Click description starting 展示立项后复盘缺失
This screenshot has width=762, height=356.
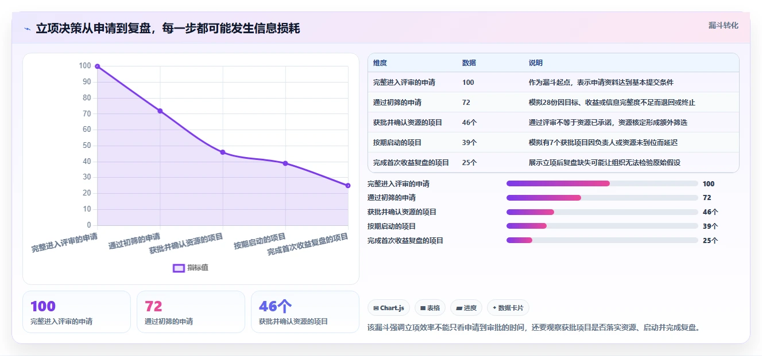(605, 163)
